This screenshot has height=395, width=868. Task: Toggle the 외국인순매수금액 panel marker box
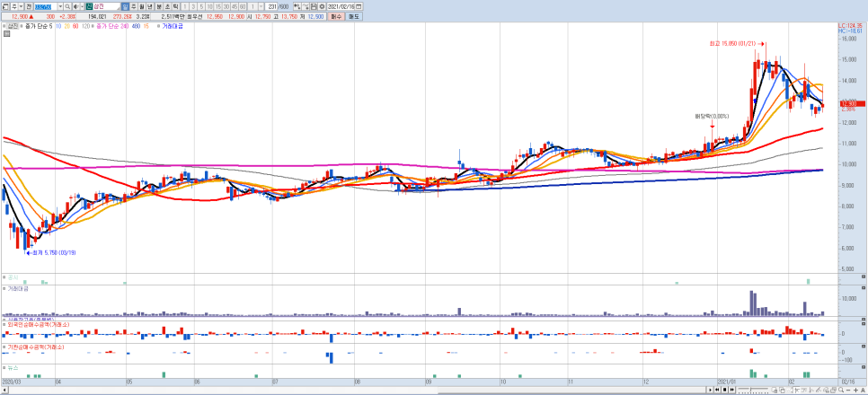point(4,325)
